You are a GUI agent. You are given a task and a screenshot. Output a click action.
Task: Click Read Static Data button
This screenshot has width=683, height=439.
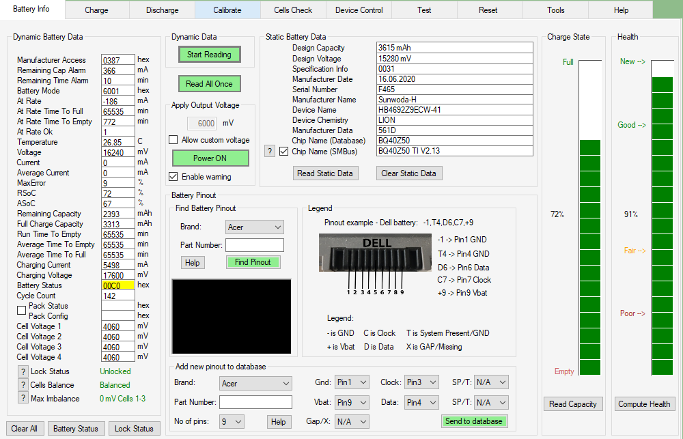(x=325, y=173)
